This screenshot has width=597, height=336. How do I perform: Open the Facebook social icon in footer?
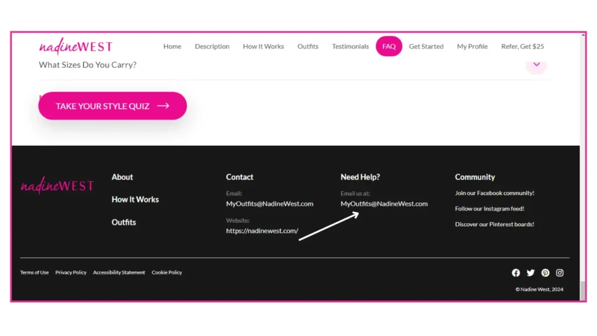(515, 273)
